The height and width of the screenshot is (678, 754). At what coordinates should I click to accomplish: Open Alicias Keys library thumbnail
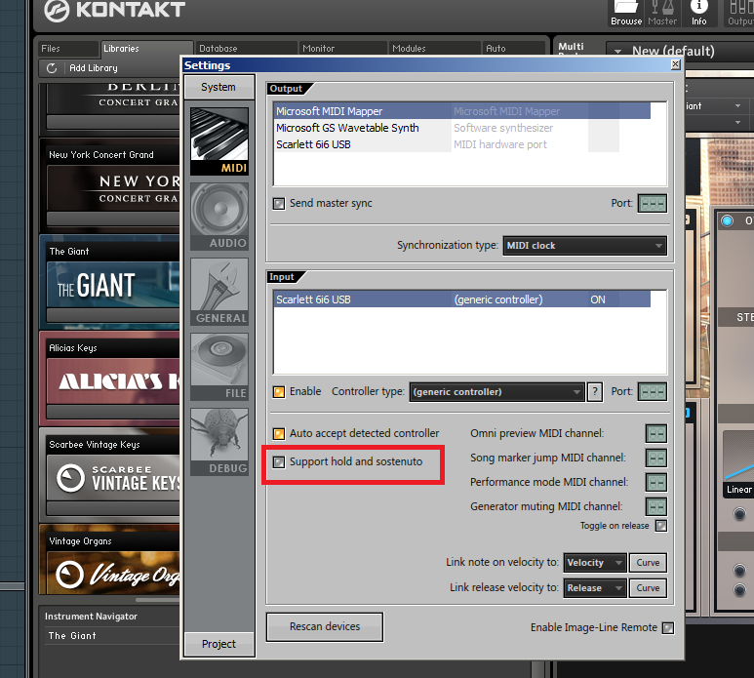point(113,381)
